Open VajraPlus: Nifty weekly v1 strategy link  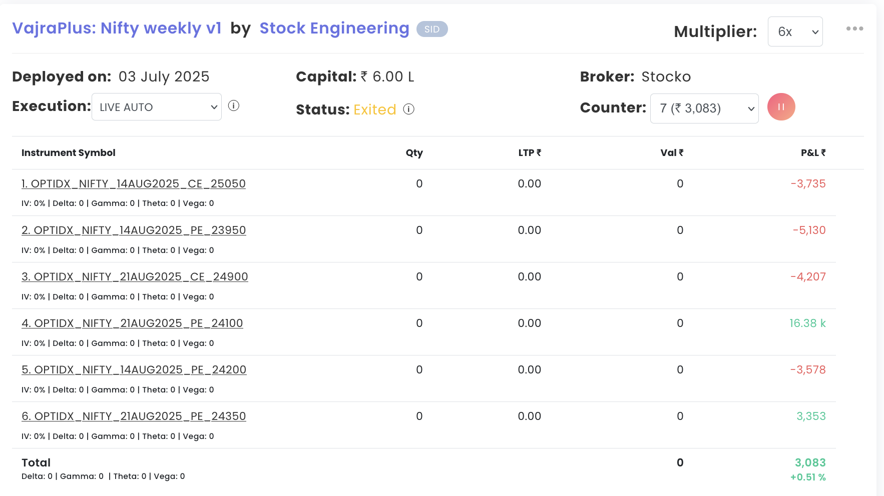coord(117,28)
